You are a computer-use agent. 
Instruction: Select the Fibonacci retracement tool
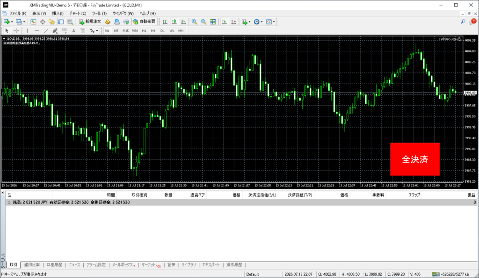(65, 30)
